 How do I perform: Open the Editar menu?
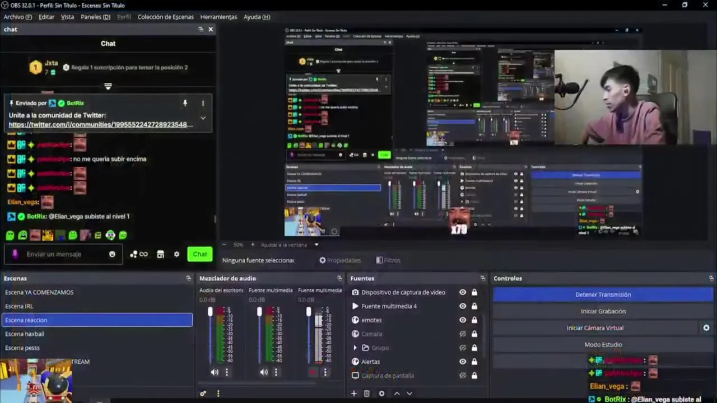pyautogui.click(x=46, y=17)
